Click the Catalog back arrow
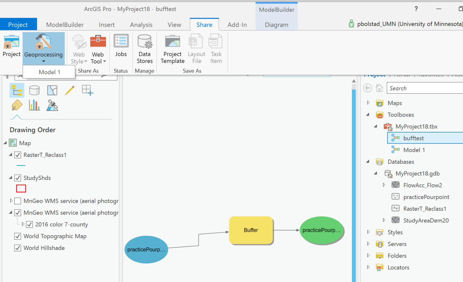This screenshot has height=282, width=463. pos(368,88)
